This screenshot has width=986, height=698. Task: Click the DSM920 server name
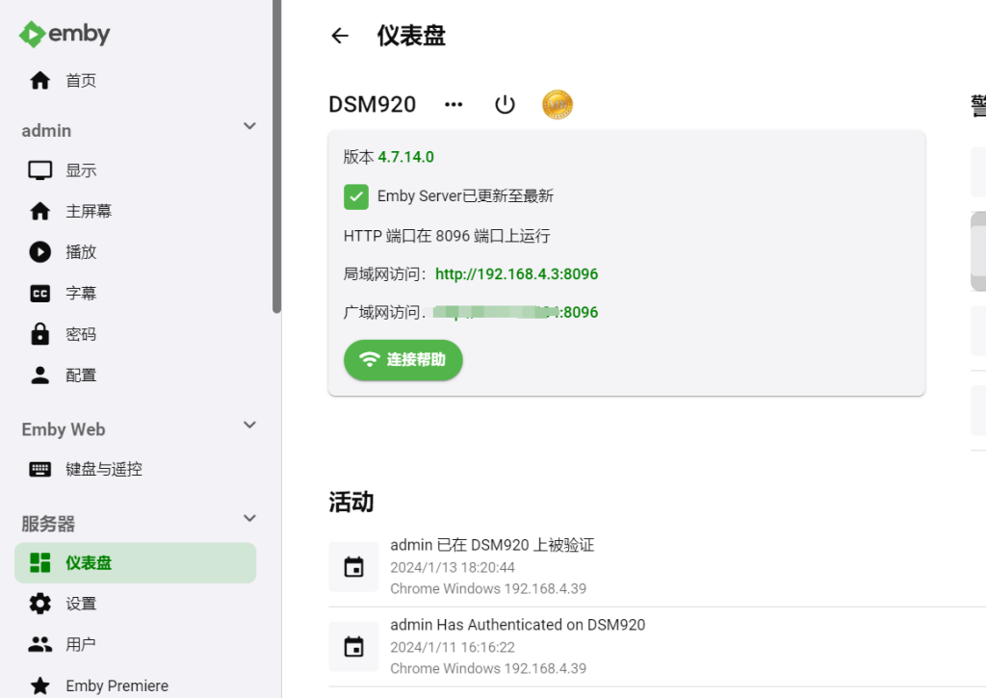(373, 104)
